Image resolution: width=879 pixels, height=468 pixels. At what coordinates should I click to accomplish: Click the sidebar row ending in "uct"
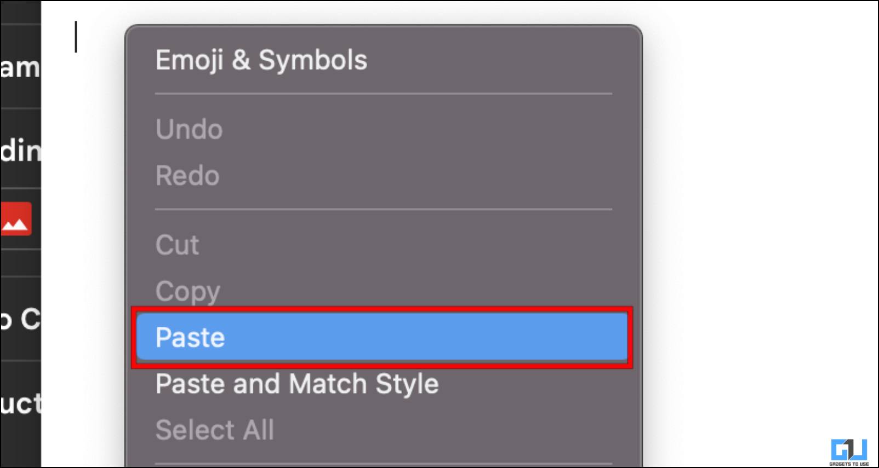[21, 404]
